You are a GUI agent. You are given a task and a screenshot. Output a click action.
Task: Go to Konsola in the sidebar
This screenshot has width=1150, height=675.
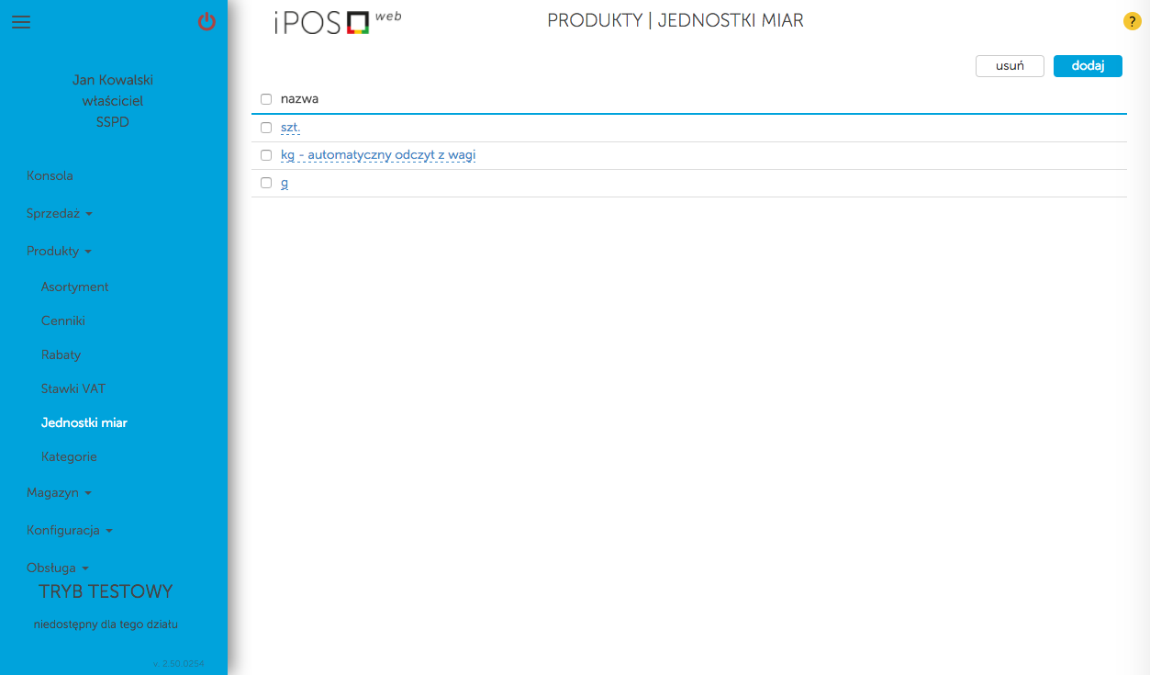click(x=50, y=176)
